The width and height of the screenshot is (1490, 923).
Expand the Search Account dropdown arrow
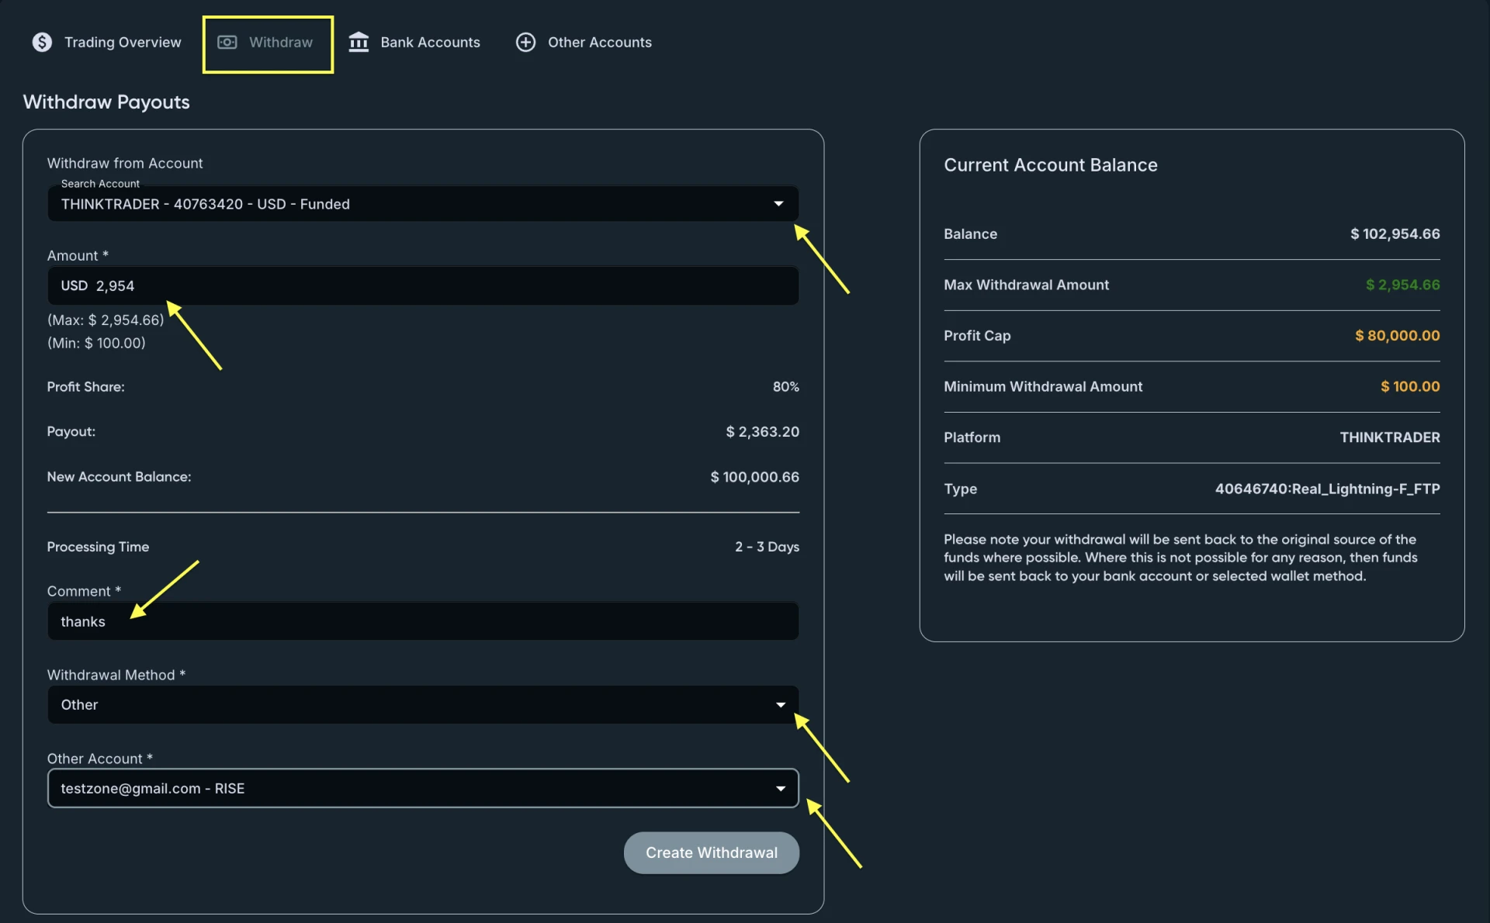pyautogui.click(x=778, y=204)
